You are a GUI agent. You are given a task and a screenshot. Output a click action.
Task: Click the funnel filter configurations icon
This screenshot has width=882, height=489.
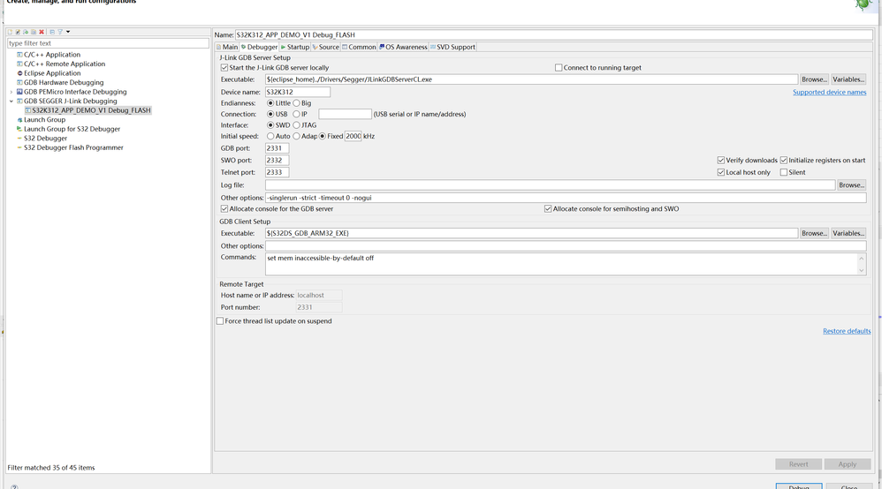coord(60,32)
